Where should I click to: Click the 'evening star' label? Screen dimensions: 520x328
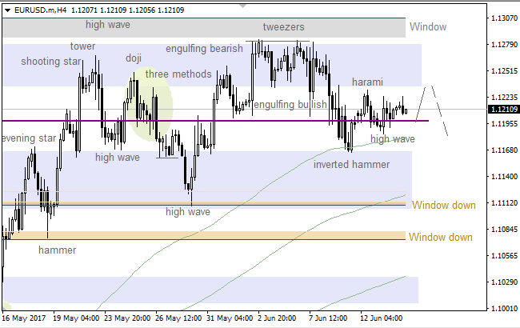point(29,138)
